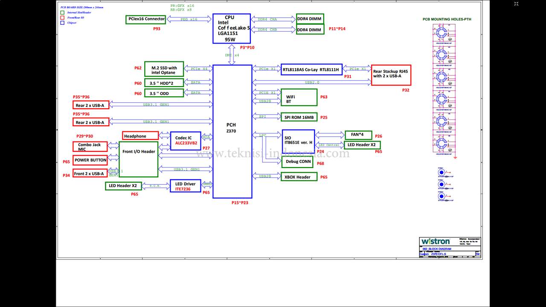546x307 pixels.
Task: Click the WiFi BT block
Action: (299, 97)
